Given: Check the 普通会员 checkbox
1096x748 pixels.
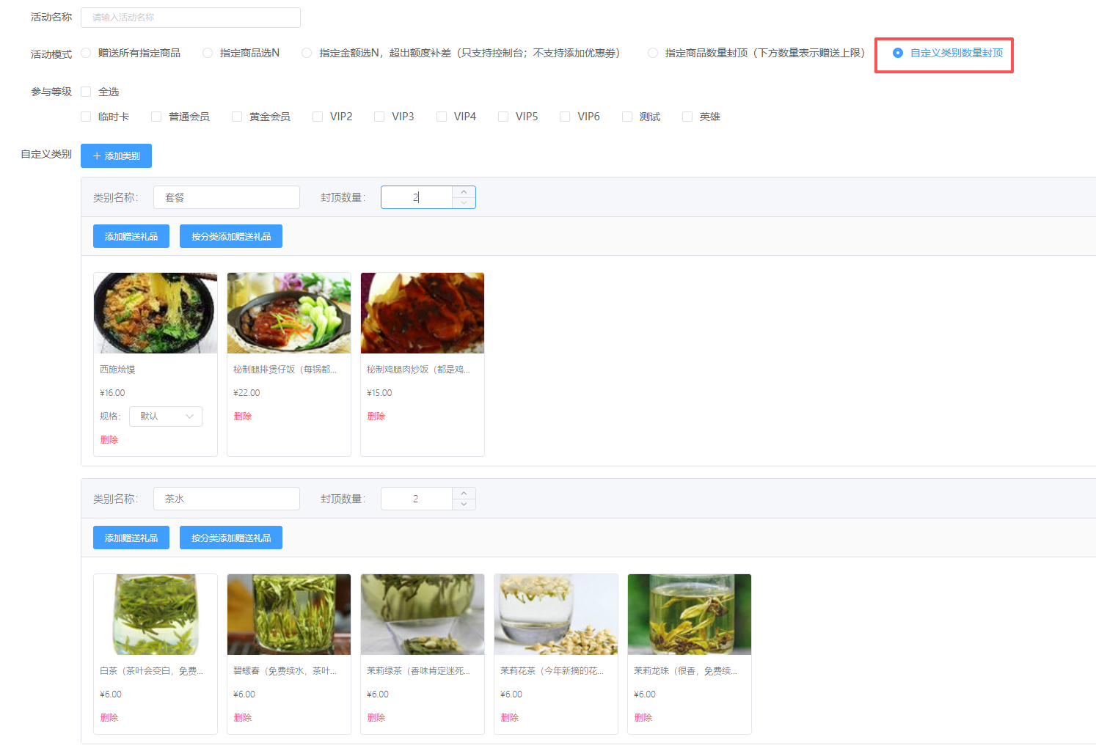Looking at the screenshot, I should pyautogui.click(x=156, y=117).
